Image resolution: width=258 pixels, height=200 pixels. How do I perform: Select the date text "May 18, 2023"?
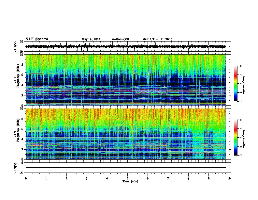pos(91,39)
